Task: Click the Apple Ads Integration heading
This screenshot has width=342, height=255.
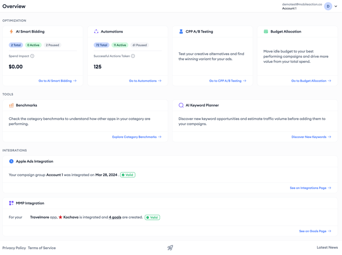Action: click(35, 162)
